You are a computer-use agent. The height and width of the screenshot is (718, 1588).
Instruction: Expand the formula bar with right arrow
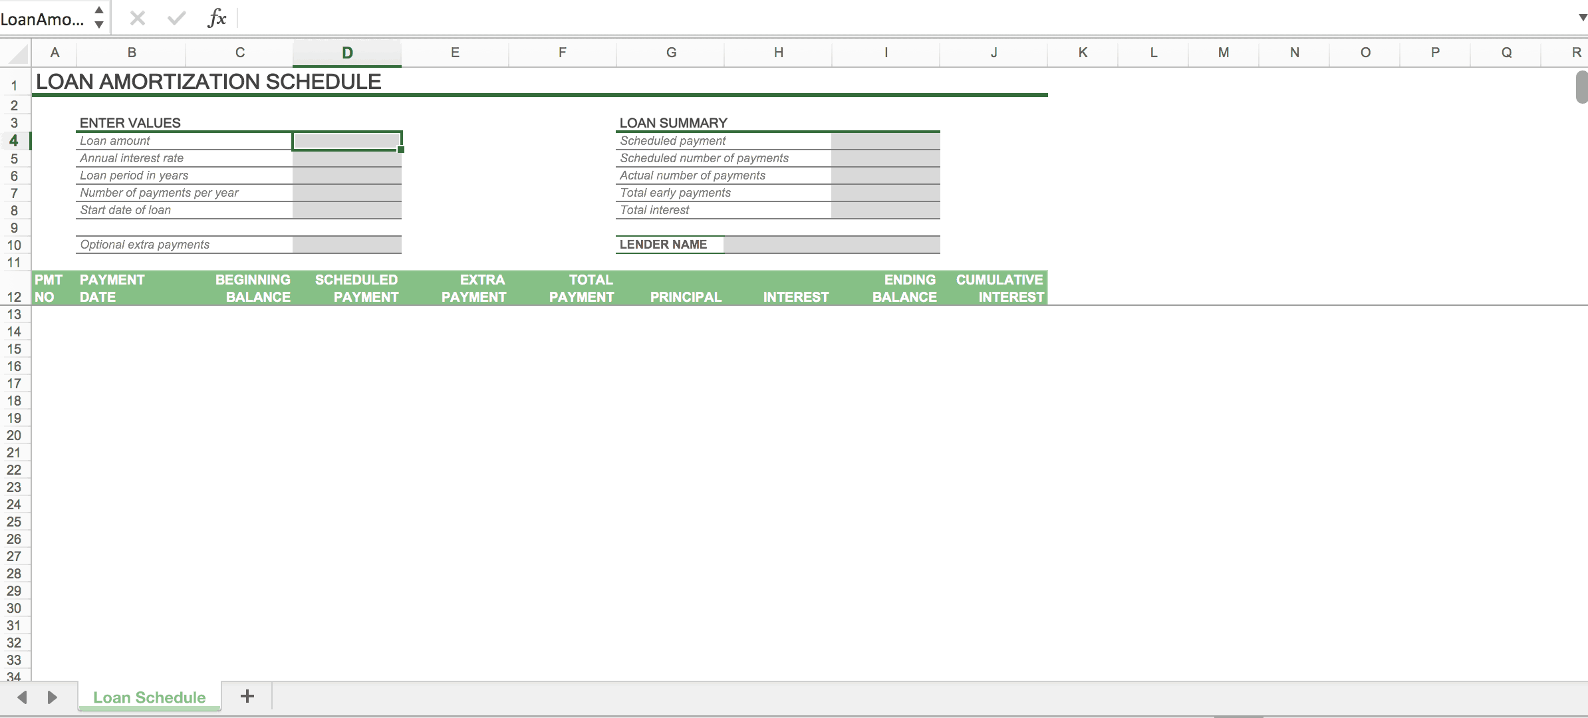(x=1583, y=18)
